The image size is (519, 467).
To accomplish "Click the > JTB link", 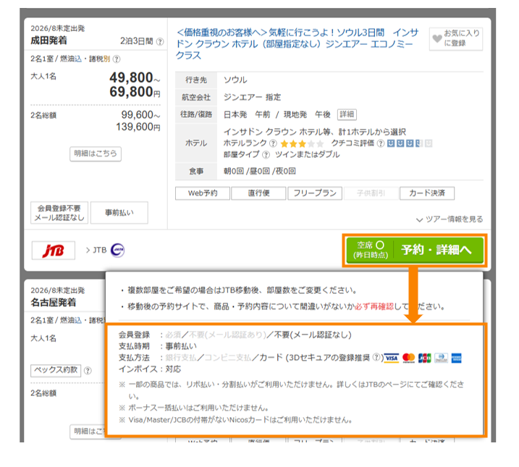I will [96, 251].
